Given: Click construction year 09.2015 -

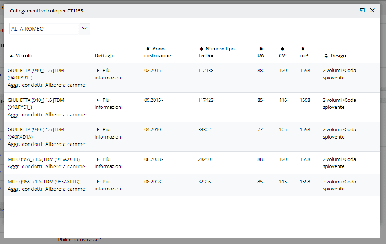Looking at the screenshot, I should coord(154,100).
